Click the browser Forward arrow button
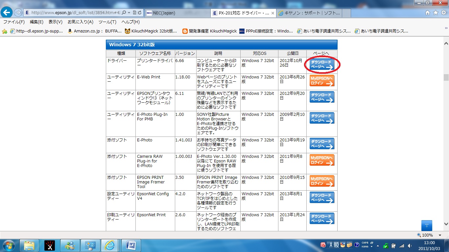Screen dimensions: 449x252 pyautogui.click(x=18, y=13)
